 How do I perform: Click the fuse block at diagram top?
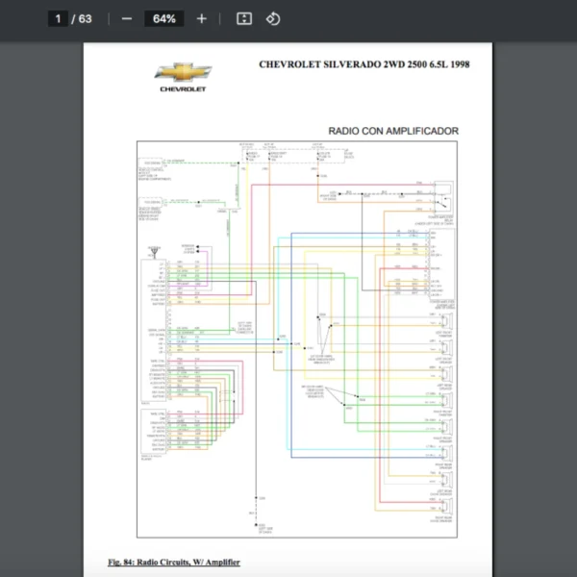click(288, 154)
